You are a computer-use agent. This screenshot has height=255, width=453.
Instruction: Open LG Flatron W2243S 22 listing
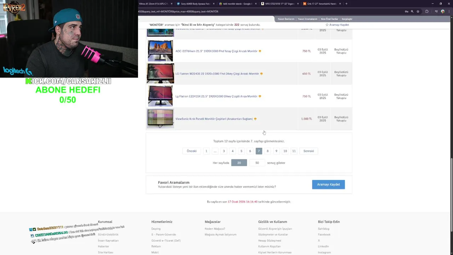217,74
